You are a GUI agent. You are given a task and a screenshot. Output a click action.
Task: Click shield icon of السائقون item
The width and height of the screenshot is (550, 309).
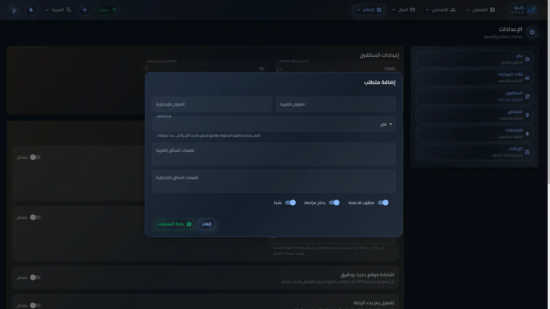click(527, 96)
